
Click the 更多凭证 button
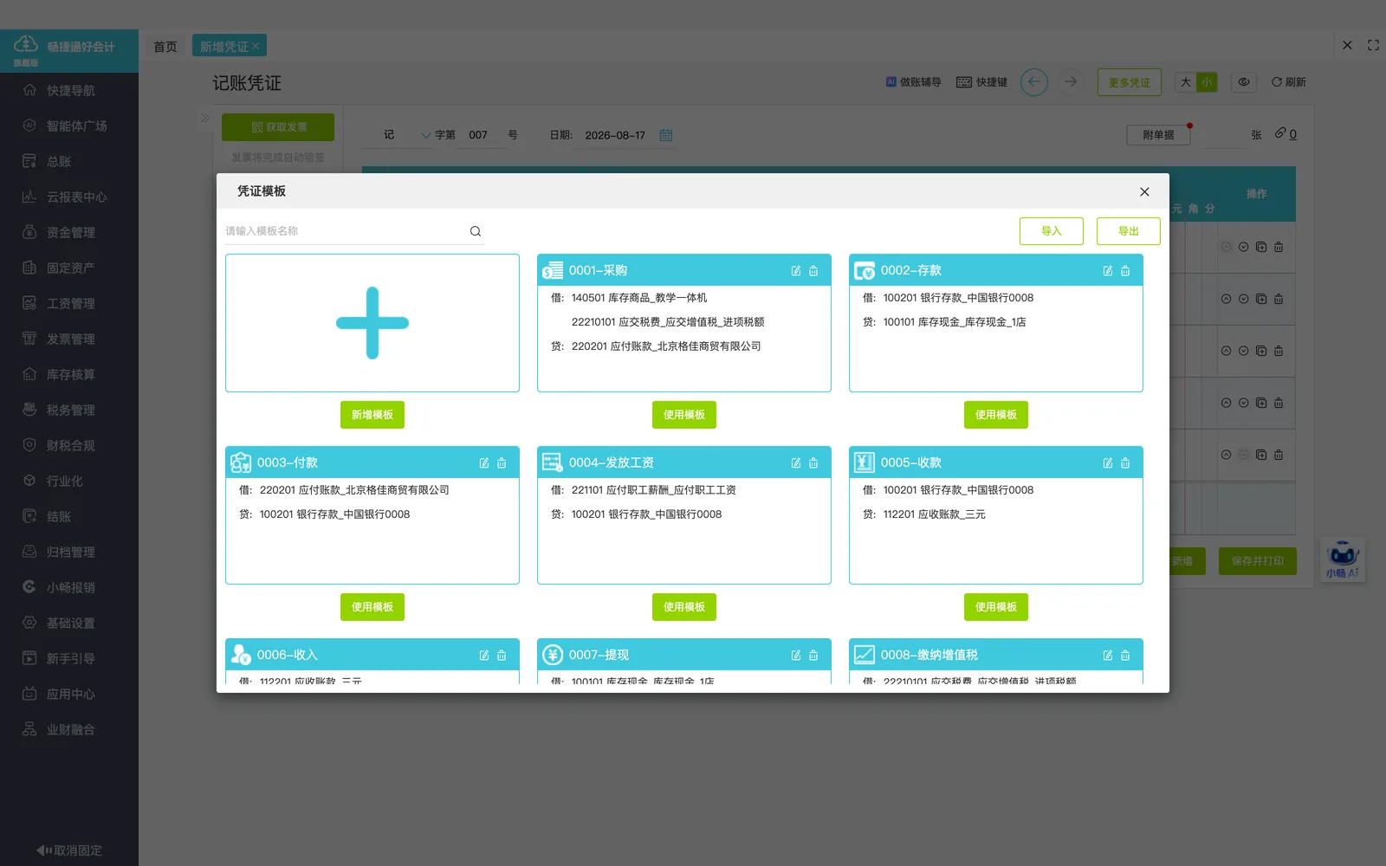(1130, 82)
